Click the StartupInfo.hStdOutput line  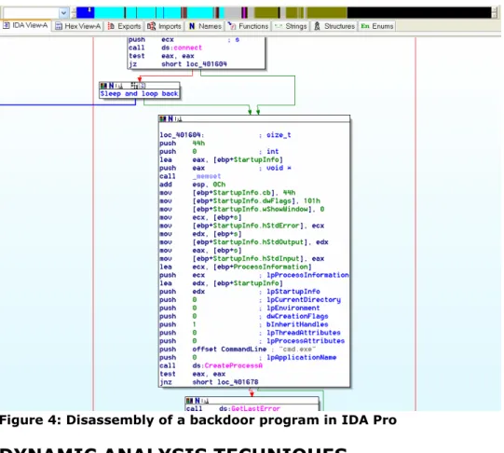click(x=244, y=242)
